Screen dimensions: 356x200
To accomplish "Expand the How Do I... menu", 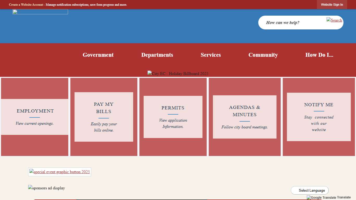I will 319,55.
